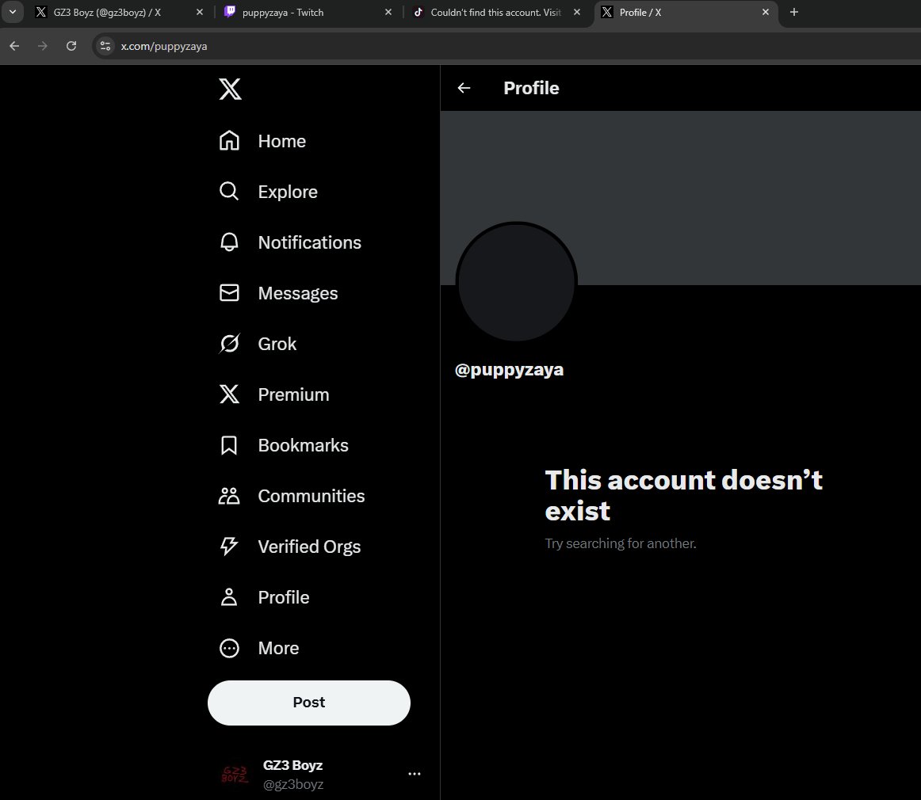
Task: Click the @puppyzaya handle text
Action: tap(509, 370)
